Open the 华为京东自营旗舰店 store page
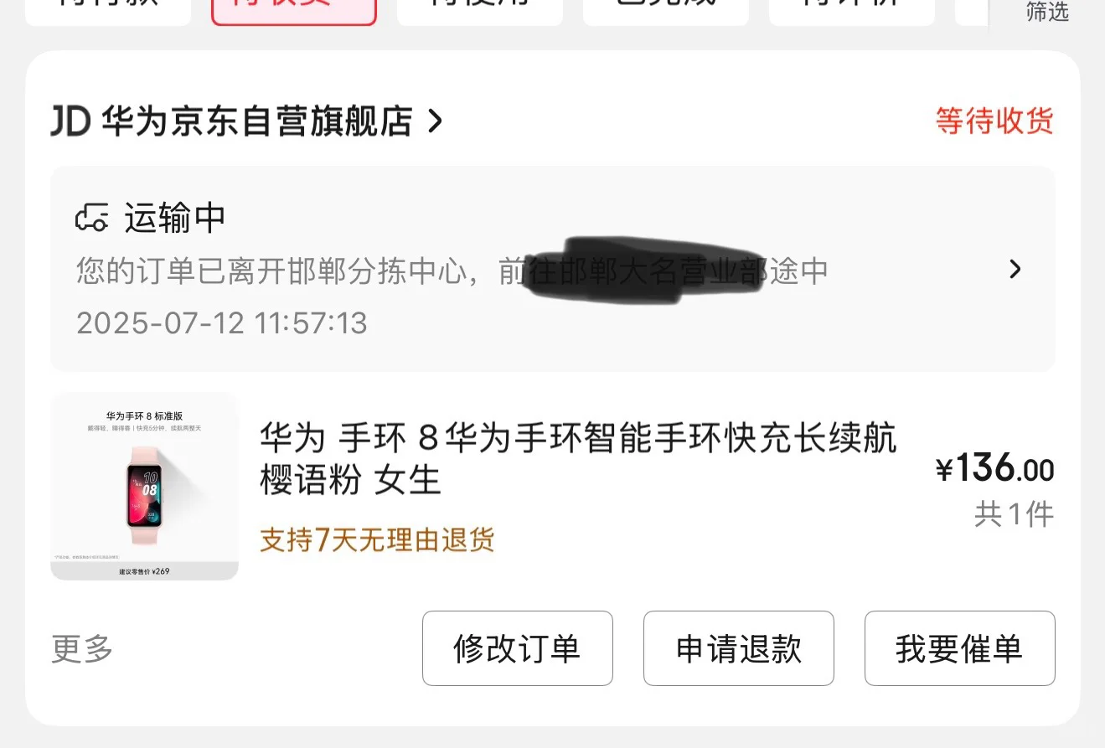 257,121
